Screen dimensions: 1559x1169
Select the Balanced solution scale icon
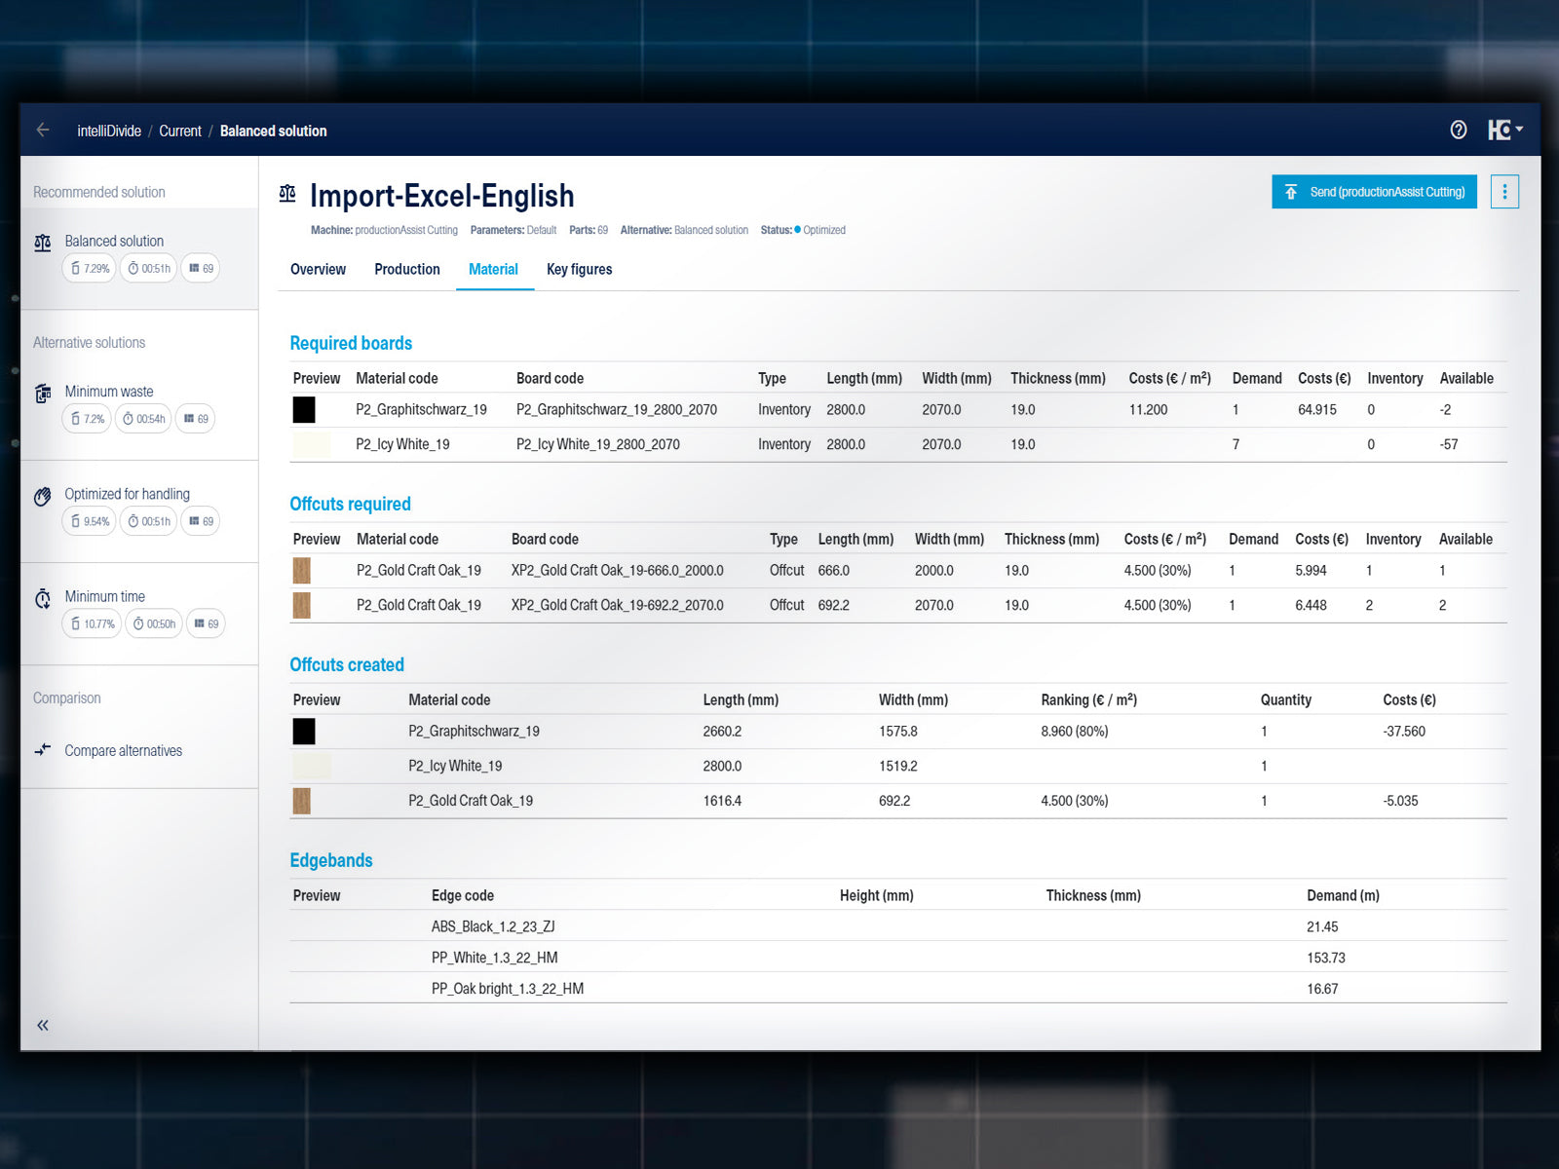coord(43,243)
